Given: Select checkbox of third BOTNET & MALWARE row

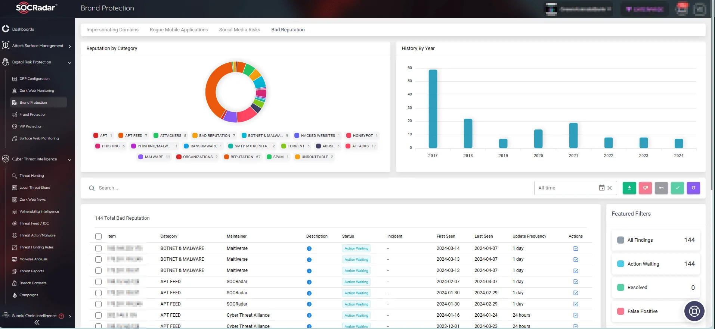Looking at the screenshot, I should (x=98, y=270).
